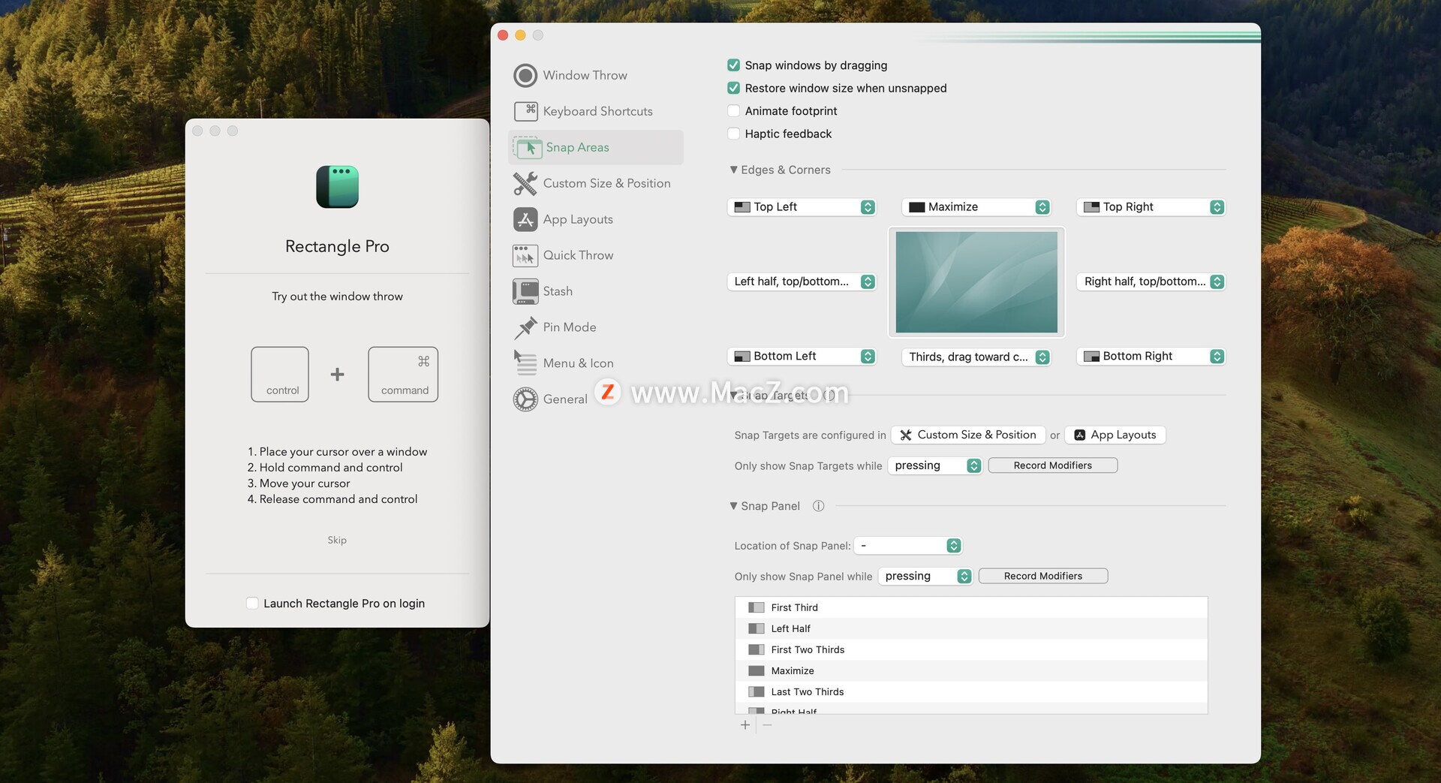
Task: Select First Two Thirds row
Action: (x=971, y=649)
